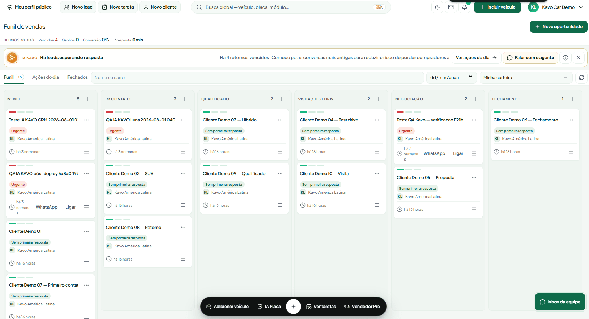The height and width of the screenshot is (319, 589).
Task: Click Novo cliente button
Action: tap(160, 7)
